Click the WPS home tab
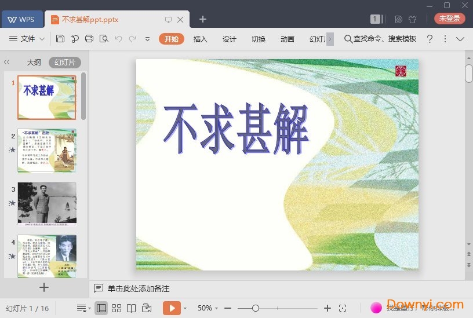This screenshot has height=318, width=473. (x=21, y=19)
